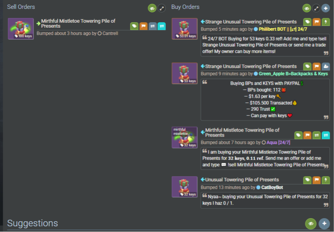Click the lightning instant-trade icon on Philibert BOT listing
Image resolution: width=334 pixels, height=232 pixels.
[326, 22]
